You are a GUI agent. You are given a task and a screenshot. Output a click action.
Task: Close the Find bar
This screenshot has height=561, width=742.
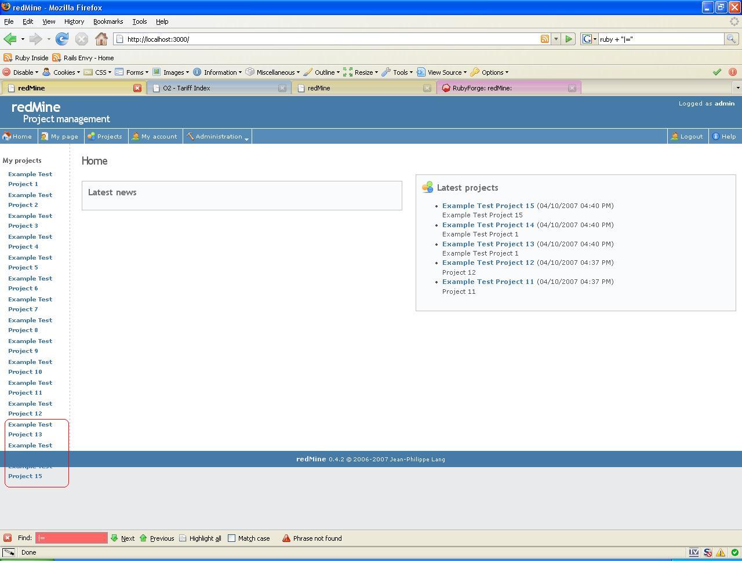8,538
